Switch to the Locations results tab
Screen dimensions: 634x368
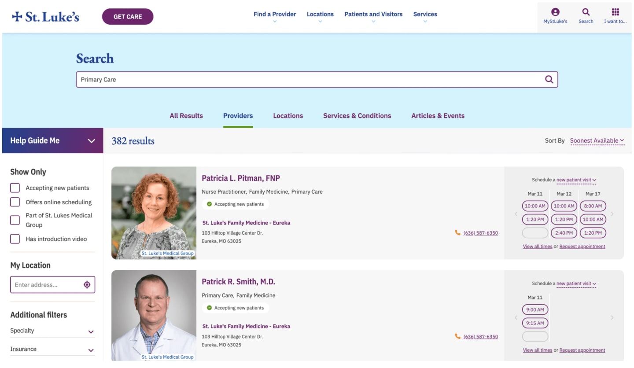(288, 116)
